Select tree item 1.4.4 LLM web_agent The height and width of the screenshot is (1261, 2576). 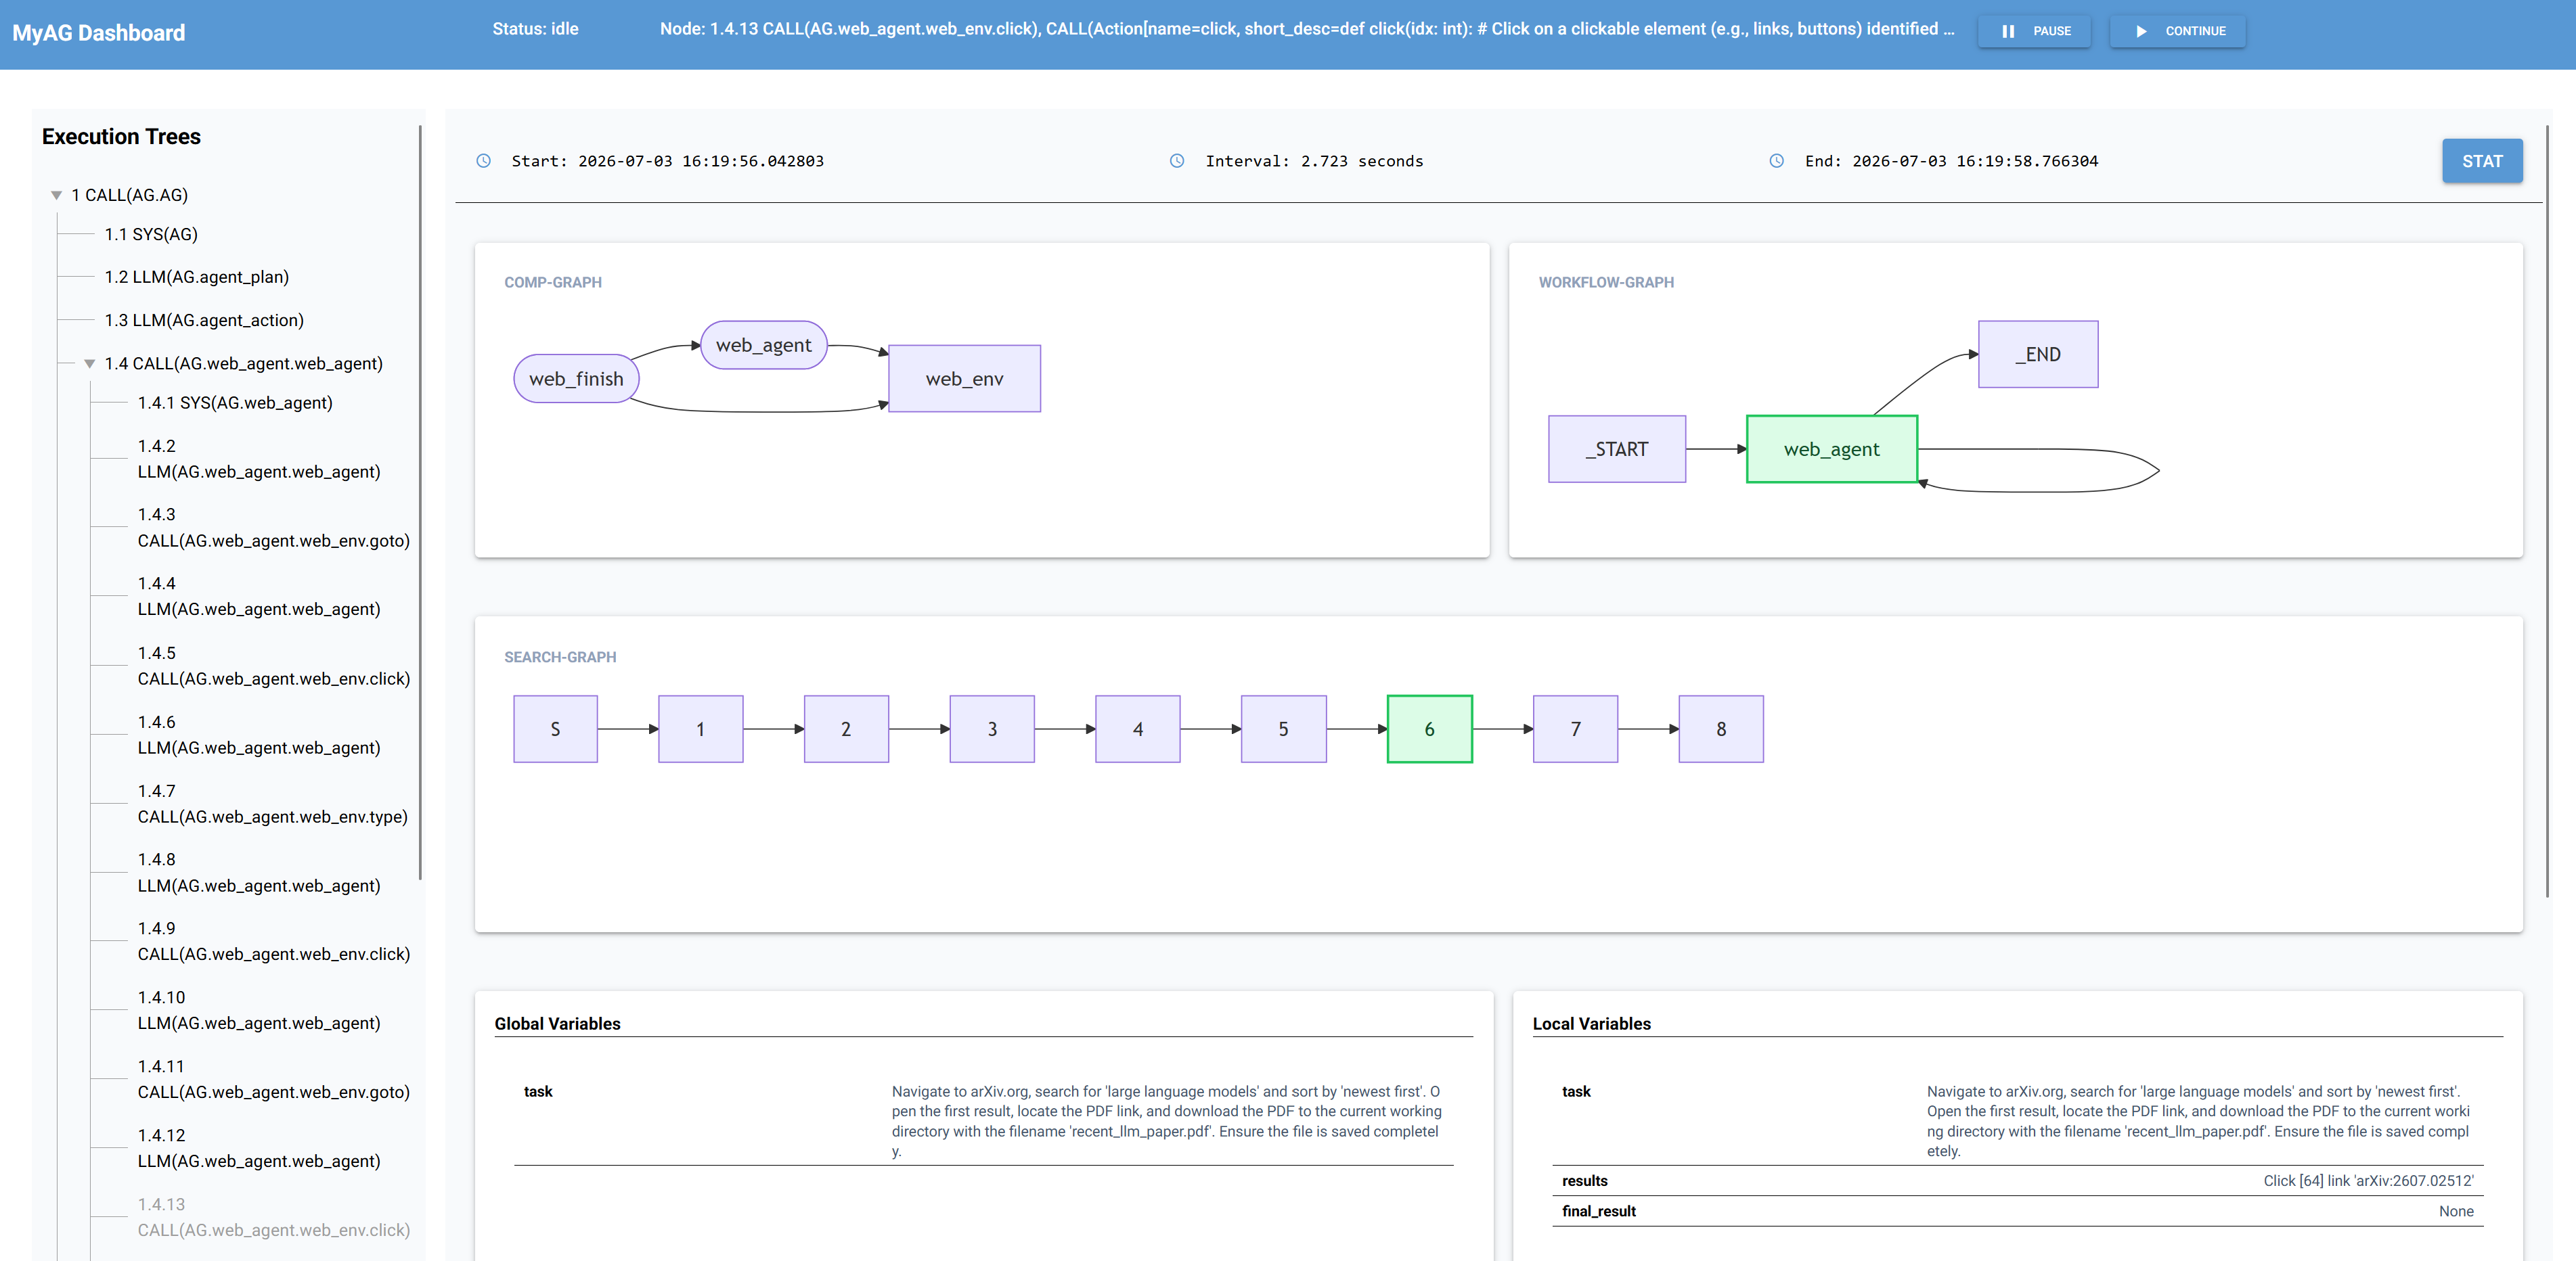(x=259, y=597)
